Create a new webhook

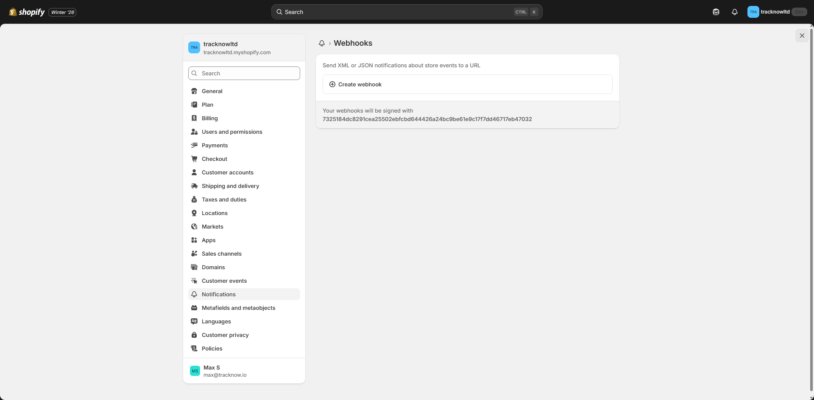click(x=360, y=84)
